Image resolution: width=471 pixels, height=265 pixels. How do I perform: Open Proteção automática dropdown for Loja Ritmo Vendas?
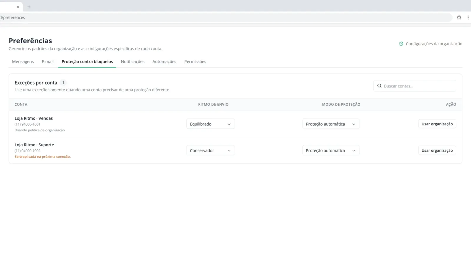[x=331, y=124]
